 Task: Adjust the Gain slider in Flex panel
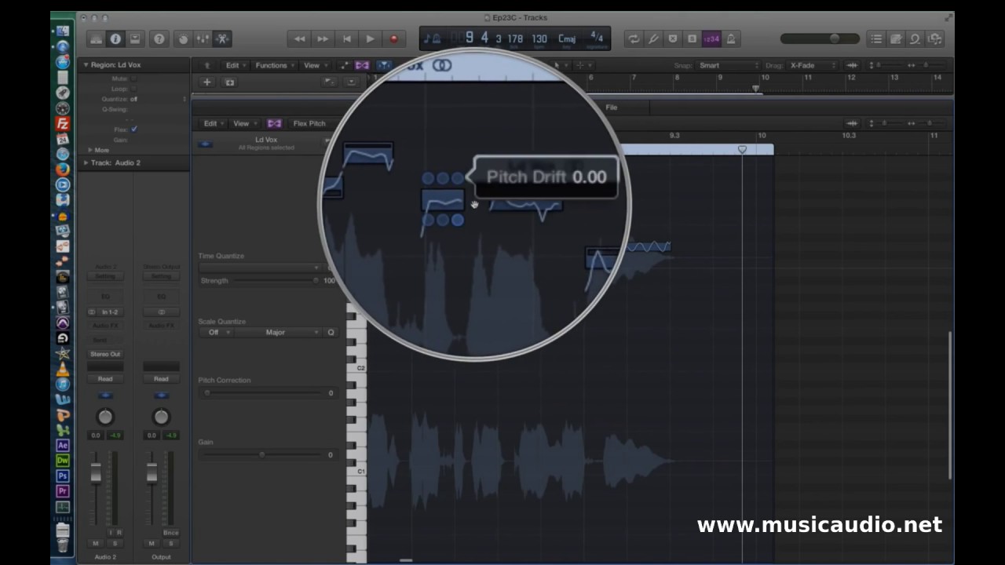(261, 454)
